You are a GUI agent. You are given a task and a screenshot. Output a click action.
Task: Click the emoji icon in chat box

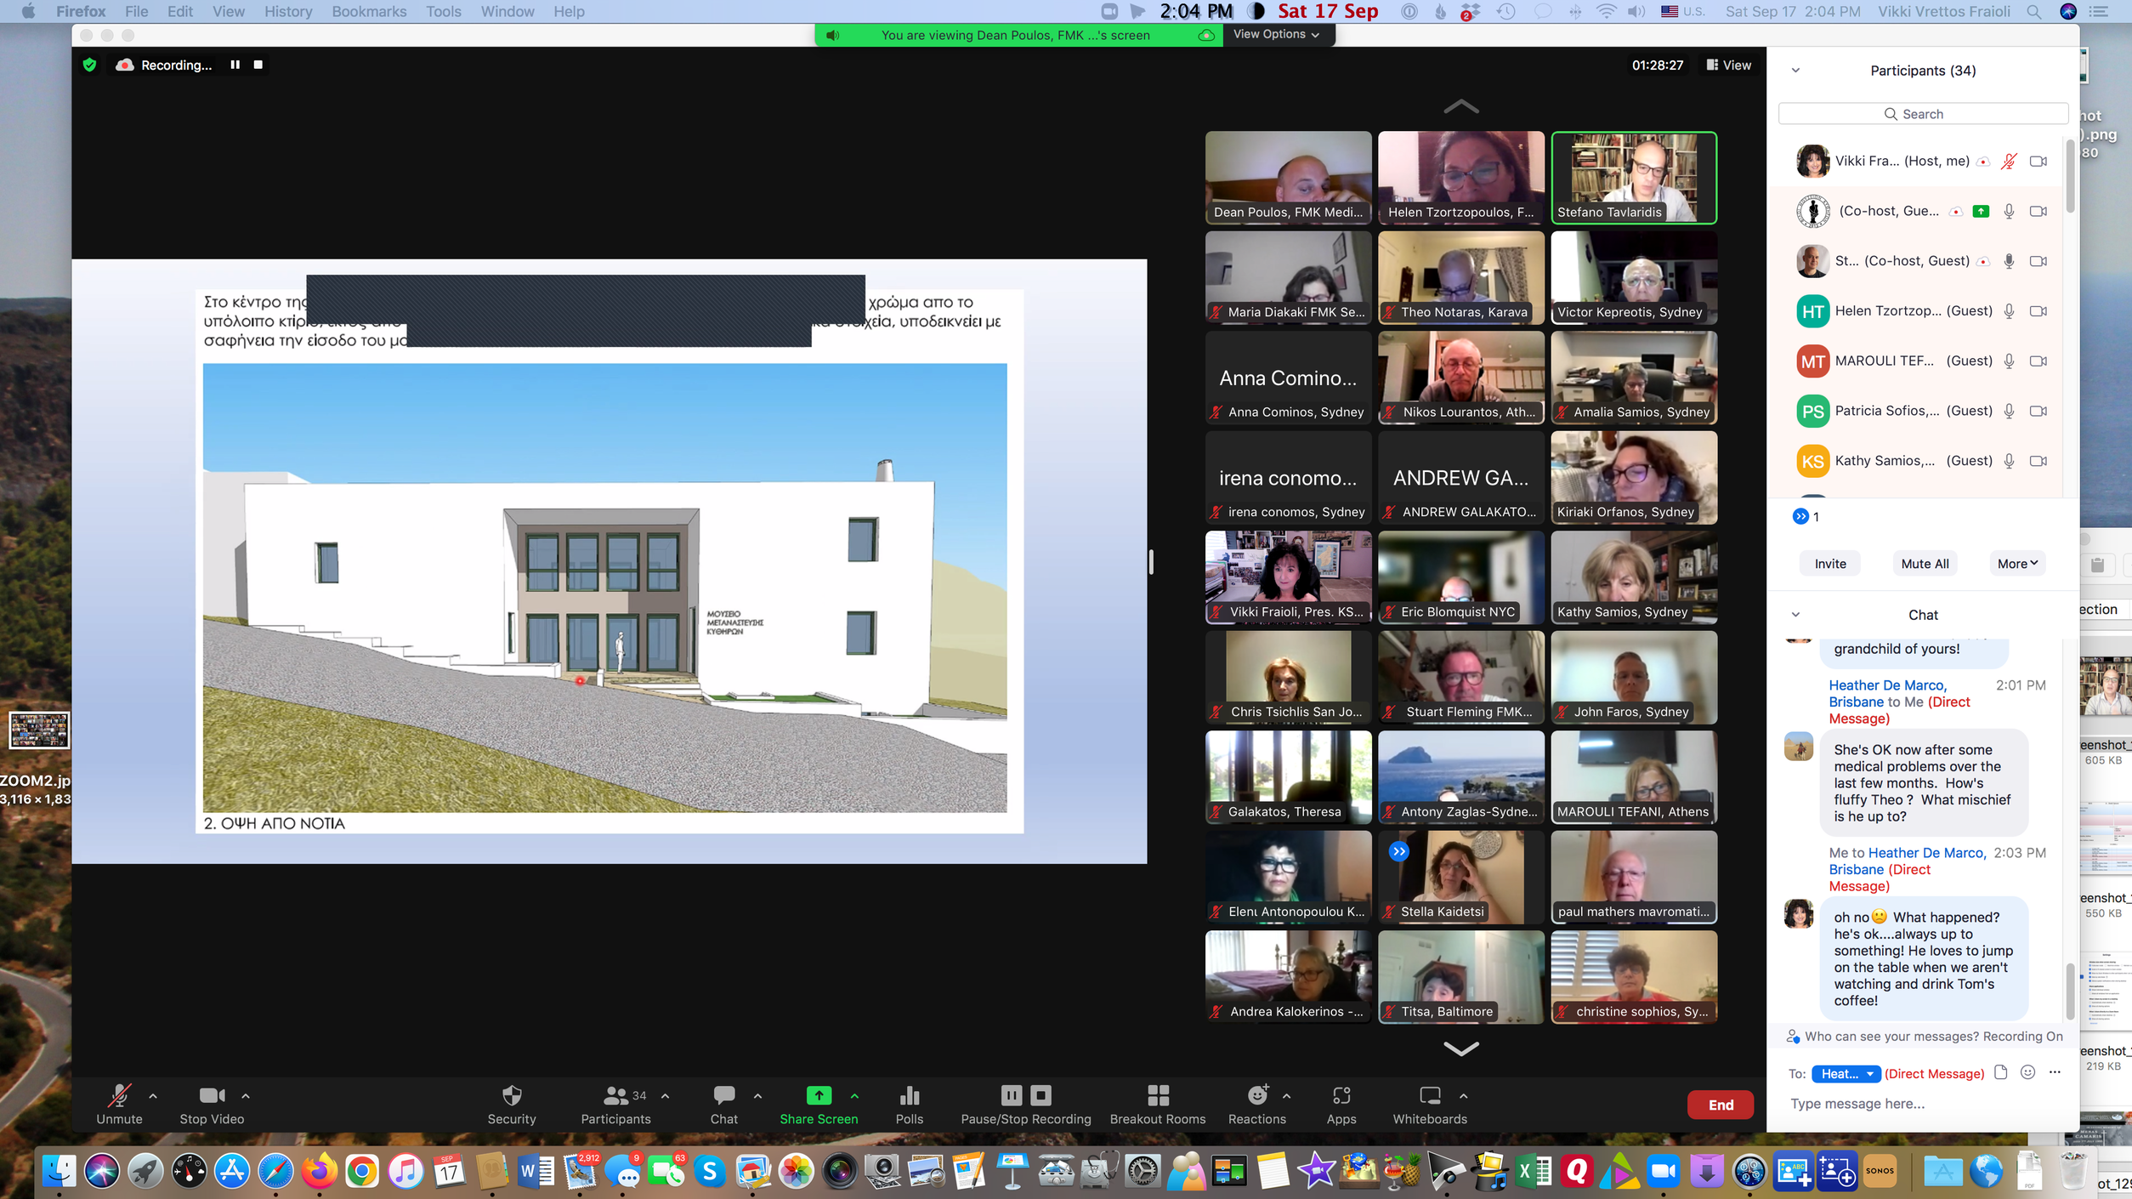pyautogui.click(x=2027, y=1072)
